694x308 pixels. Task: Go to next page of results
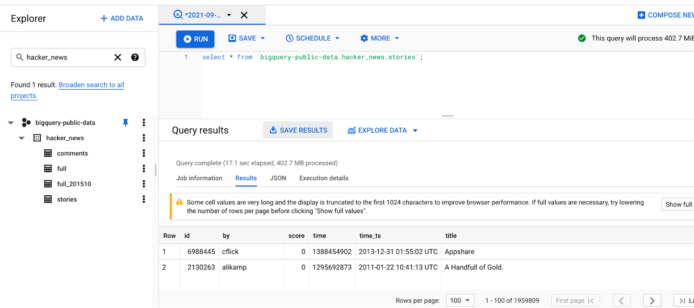coord(652,301)
